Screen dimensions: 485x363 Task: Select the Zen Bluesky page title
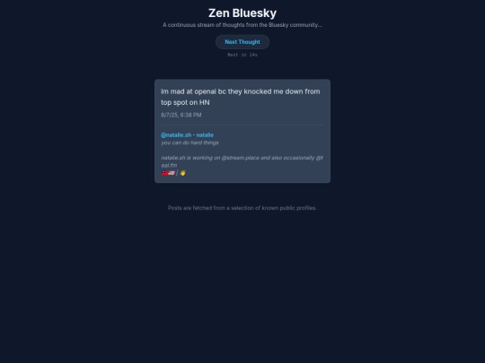[x=242, y=13]
